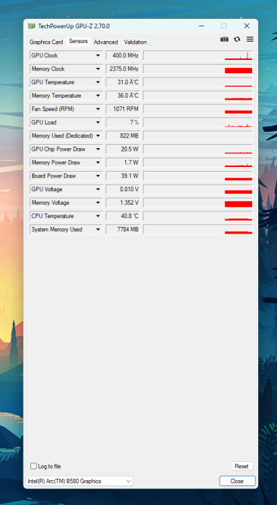Click the Close button at bottom
This screenshot has height=505, width=277.
[237, 481]
